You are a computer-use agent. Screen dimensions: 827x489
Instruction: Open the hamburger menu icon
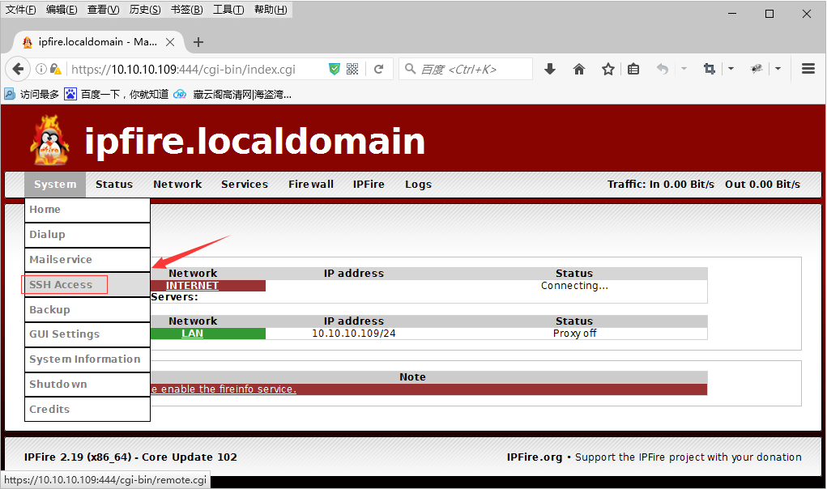pos(808,69)
